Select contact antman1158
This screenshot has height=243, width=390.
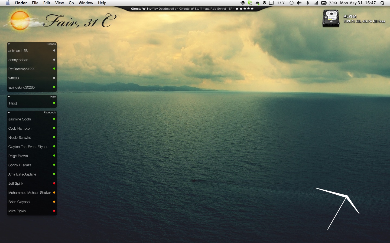32,51
